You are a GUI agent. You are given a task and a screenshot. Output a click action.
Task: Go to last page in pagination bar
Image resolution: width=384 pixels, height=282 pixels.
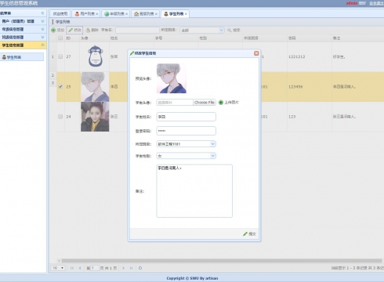(x=132, y=268)
